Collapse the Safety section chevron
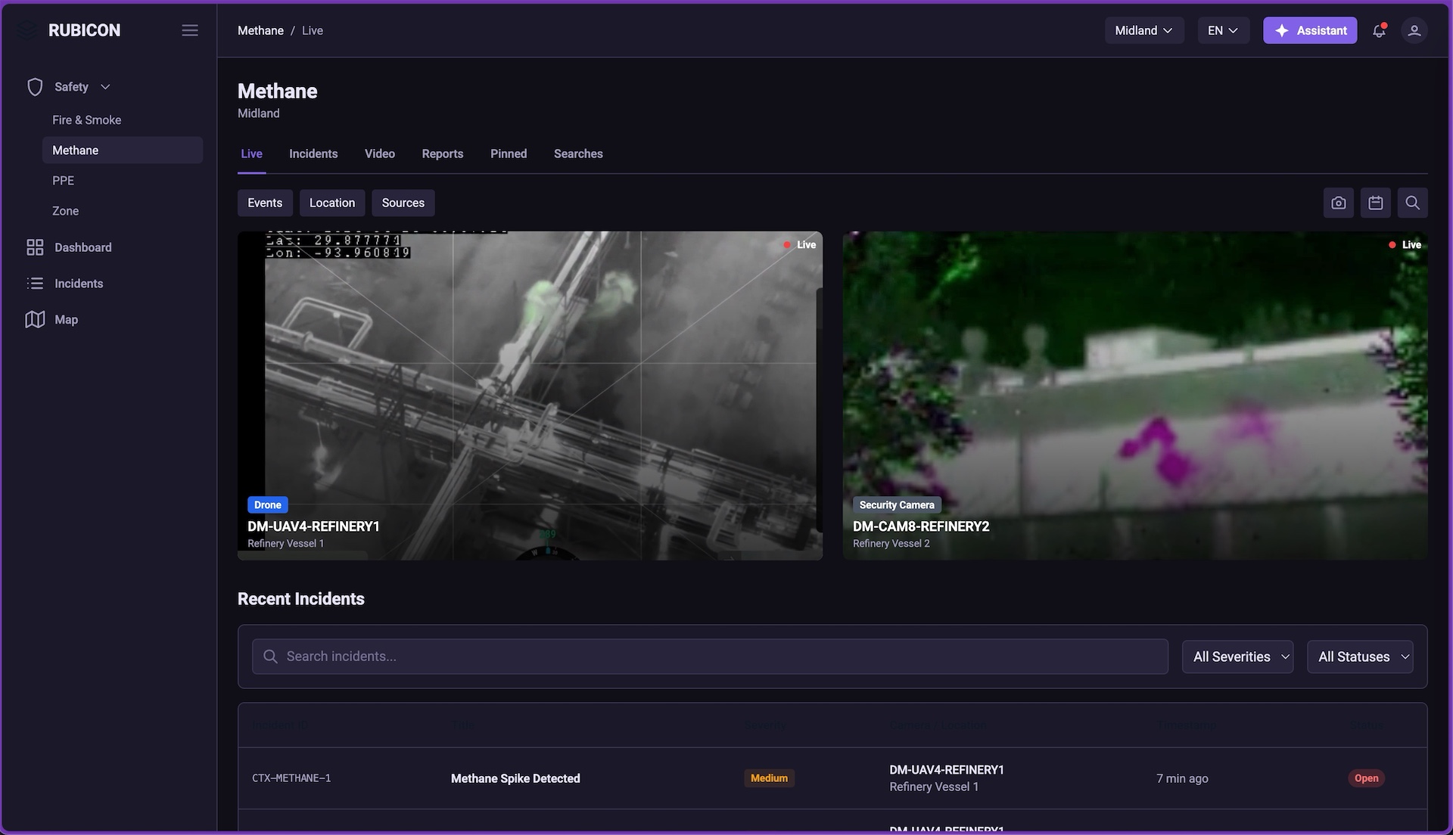Screen dimensions: 1453x835 pyautogui.click(x=105, y=87)
